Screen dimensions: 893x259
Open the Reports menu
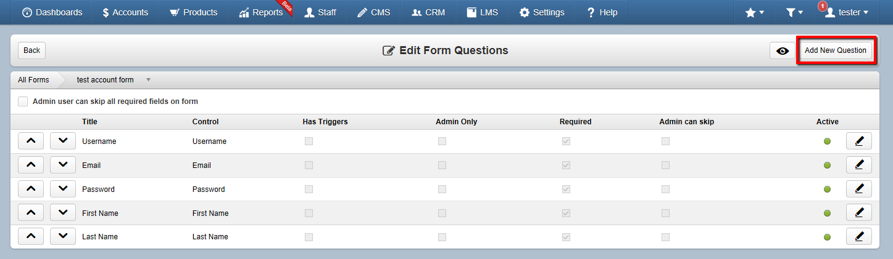[262, 12]
